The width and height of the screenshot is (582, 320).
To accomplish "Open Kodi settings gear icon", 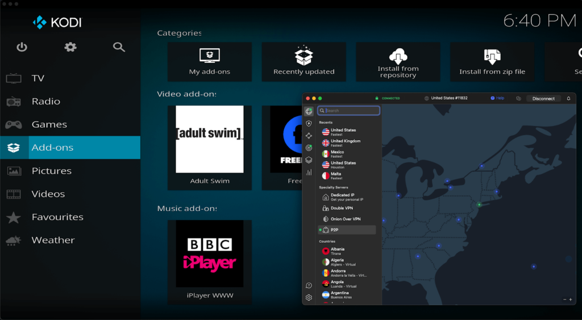I will [70, 47].
